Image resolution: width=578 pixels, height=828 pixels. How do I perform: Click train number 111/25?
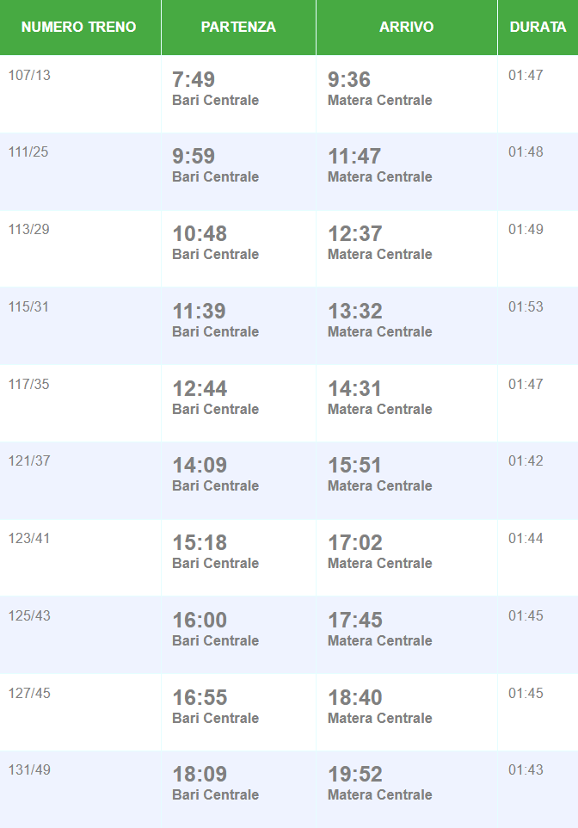tap(28, 152)
